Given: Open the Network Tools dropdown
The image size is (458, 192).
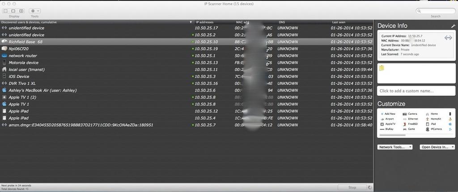Looking at the screenshot, I should [x=395, y=147].
